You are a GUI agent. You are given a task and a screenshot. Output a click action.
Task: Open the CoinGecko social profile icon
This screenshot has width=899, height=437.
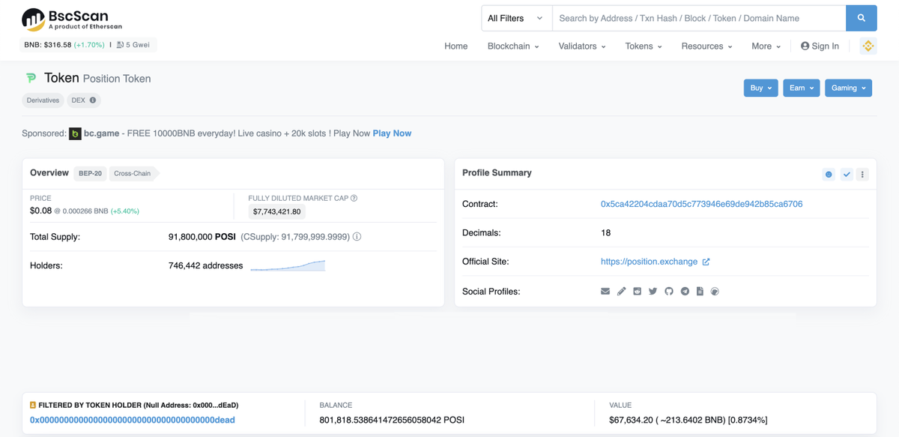(715, 291)
